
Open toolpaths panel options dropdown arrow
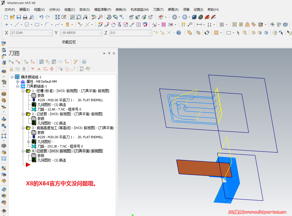click(104, 53)
